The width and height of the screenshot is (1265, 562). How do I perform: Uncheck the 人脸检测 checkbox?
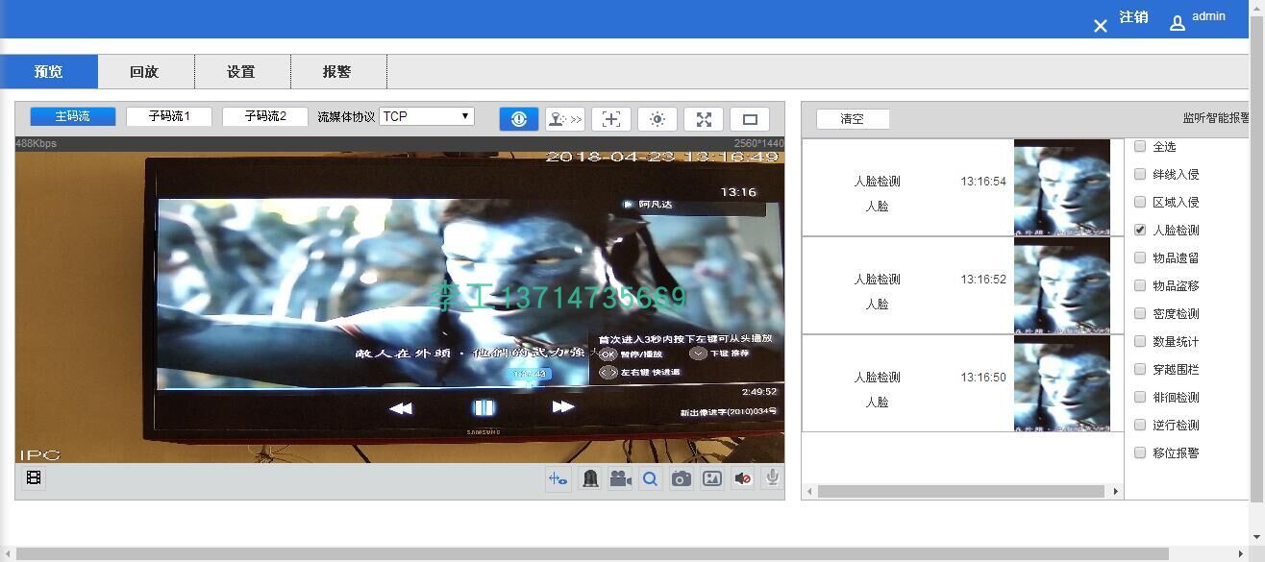tap(1140, 230)
